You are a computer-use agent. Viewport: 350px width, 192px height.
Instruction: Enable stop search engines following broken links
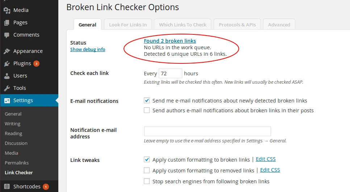click(x=147, y=181)
